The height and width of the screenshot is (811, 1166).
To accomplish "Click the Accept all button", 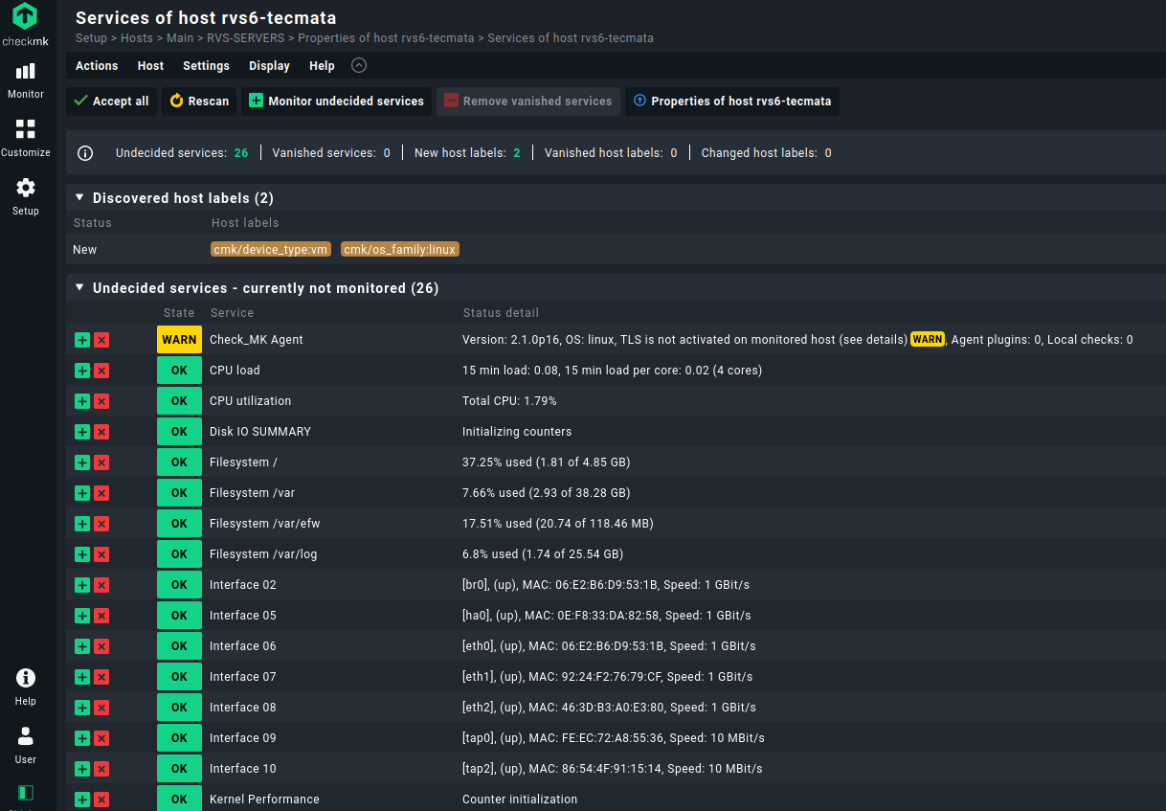I will (111, 101).
